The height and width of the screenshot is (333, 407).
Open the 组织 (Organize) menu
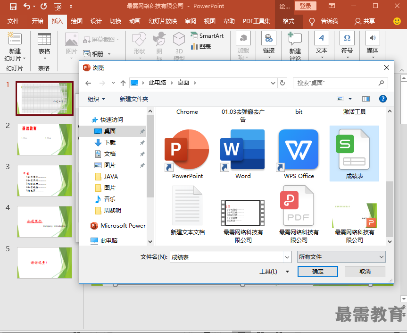(96, 99)
